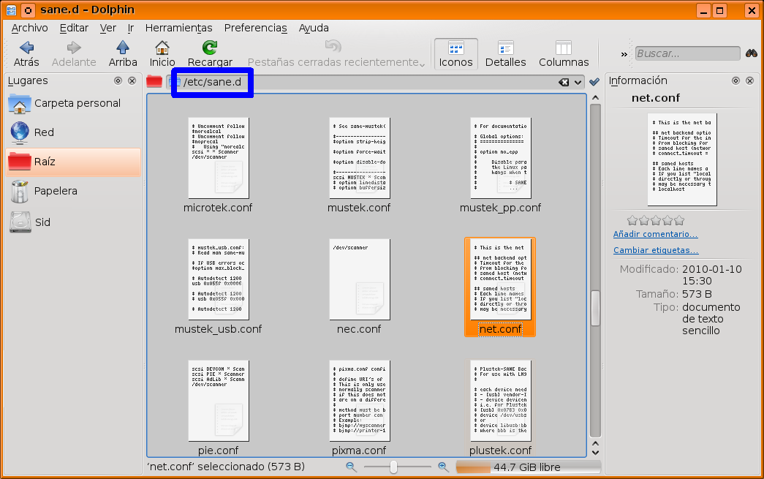Screen dimensions: 764x479
Task: Open the Ver menu
Action: pos(107,28)
